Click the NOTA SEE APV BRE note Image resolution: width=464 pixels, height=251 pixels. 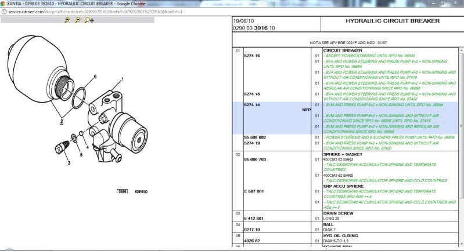tap(348, 43)
